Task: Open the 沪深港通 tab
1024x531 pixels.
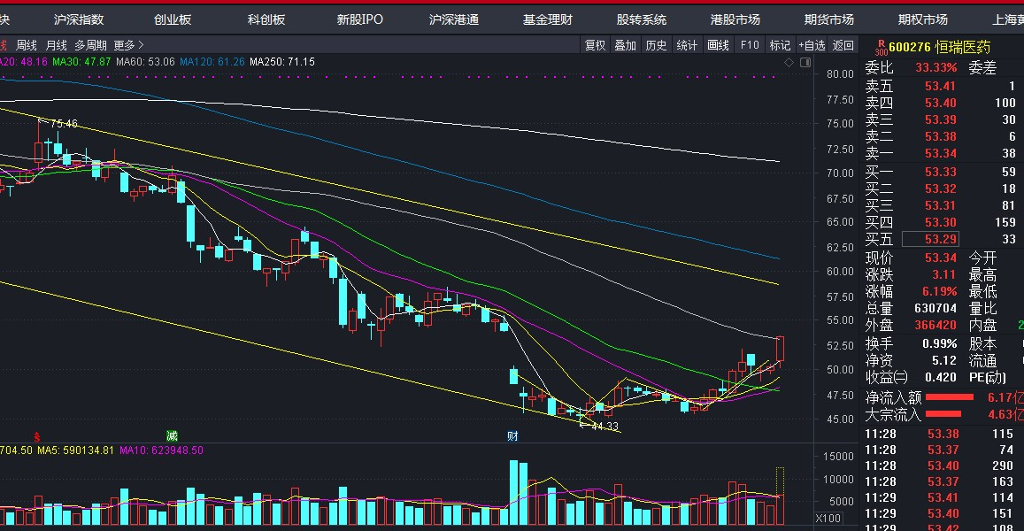Action: coord(454,19)
